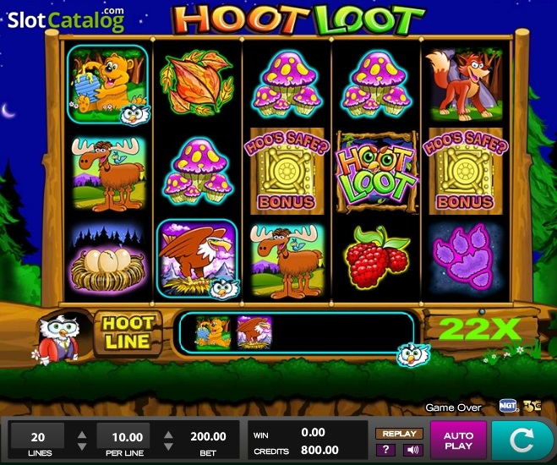Lower the per line bet down arrow
557x465 pixels.
168,446
